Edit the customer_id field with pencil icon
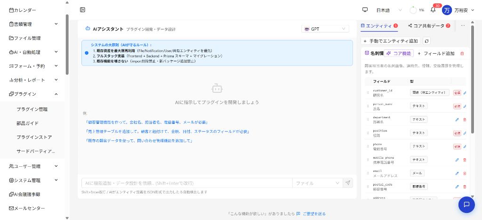Screen dimensions: 482x220 click(465, 93)
